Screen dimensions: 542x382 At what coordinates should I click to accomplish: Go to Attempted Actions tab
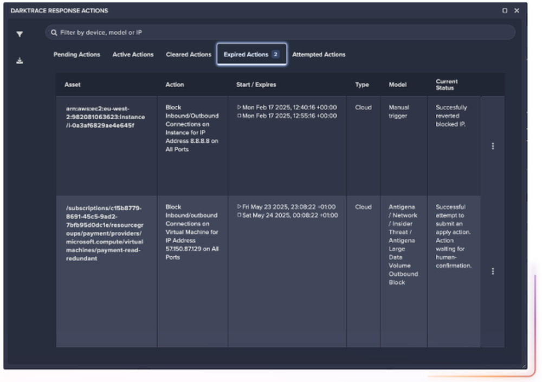pyautogui.click(x=319, y=55)
